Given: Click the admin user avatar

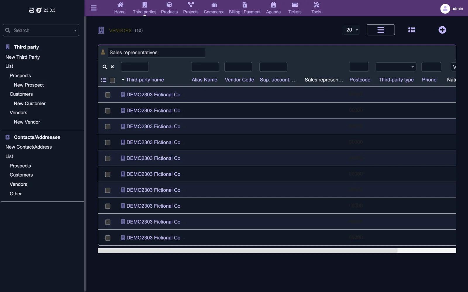Looking at the screenshot, I should [x=445, y=9].
